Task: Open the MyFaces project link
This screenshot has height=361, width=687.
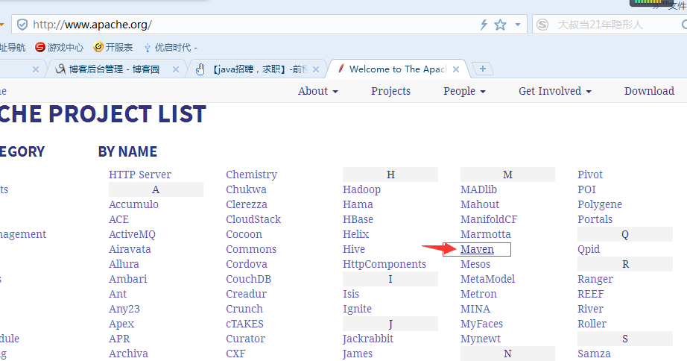Action: tap(481, 324)
